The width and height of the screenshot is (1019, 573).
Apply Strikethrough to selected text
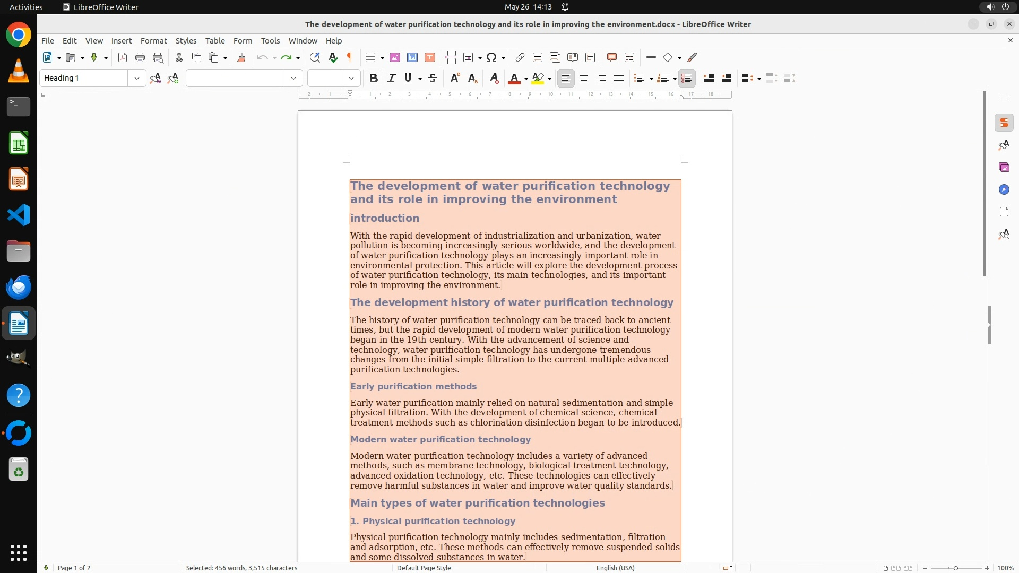click(x=433, y=79)
